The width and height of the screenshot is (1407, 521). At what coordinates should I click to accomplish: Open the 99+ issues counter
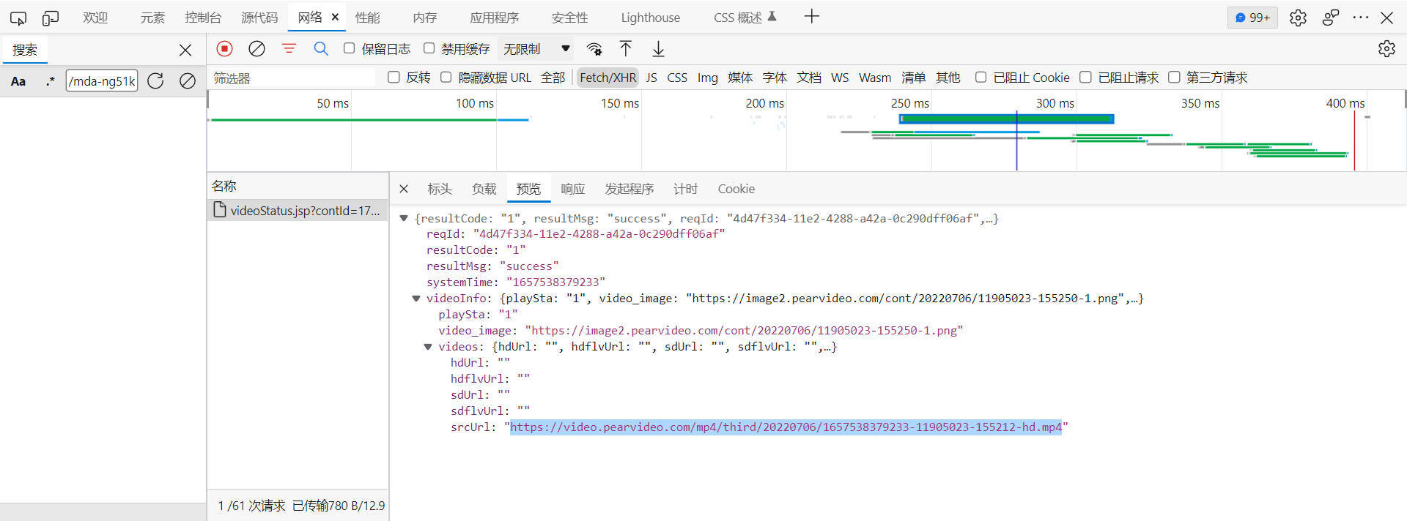[1252, 18]
